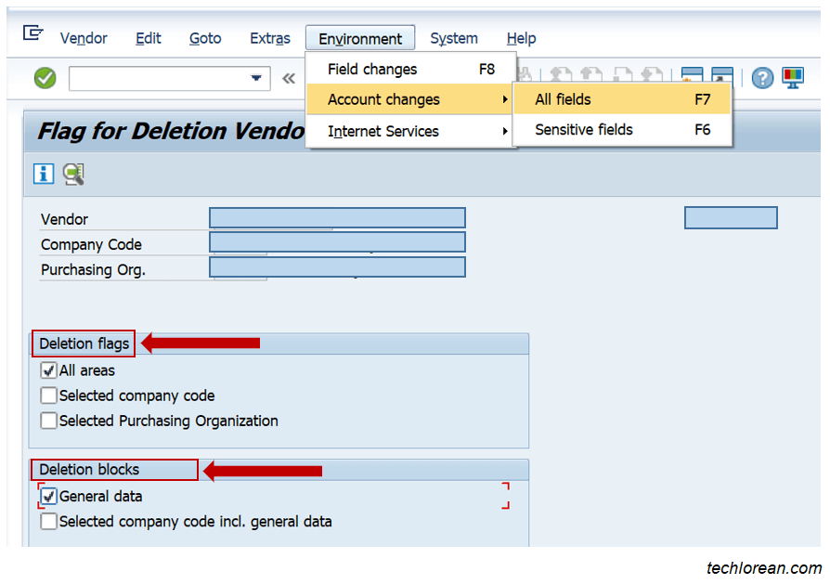
Task: Open Help using the question mark icon
Action: (x=762, y=78)
